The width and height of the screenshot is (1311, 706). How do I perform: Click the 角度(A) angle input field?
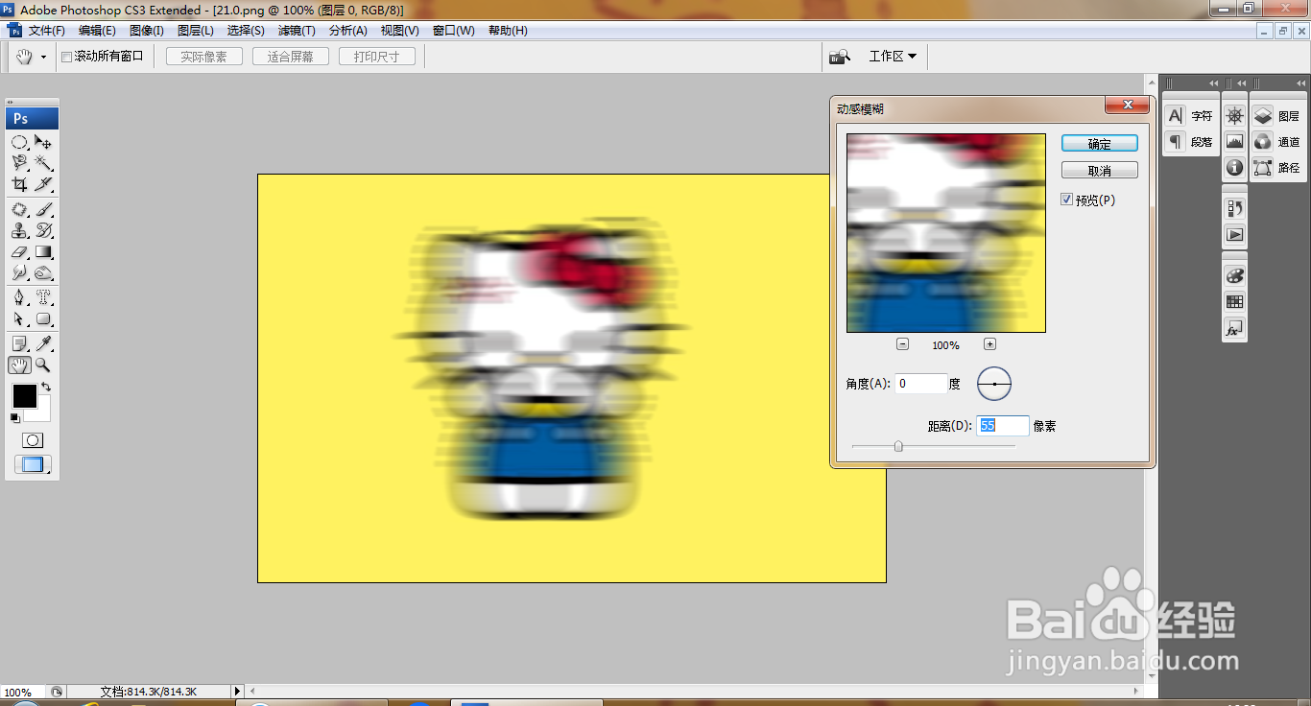(921, 384)
